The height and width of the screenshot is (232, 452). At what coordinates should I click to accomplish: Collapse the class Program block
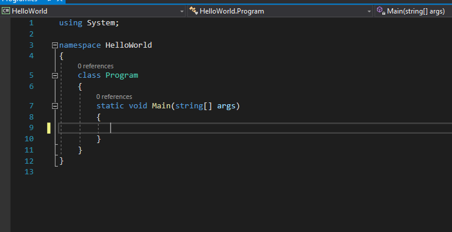point(55,76)
